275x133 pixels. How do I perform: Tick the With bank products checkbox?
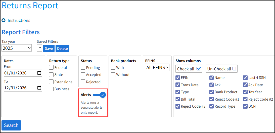click(x=113, y=67)
